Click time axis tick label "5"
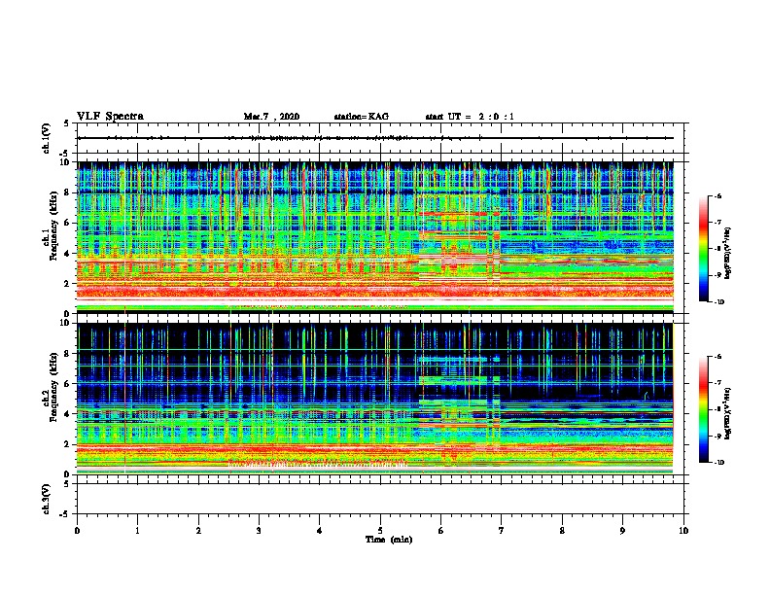 point(380,531)
